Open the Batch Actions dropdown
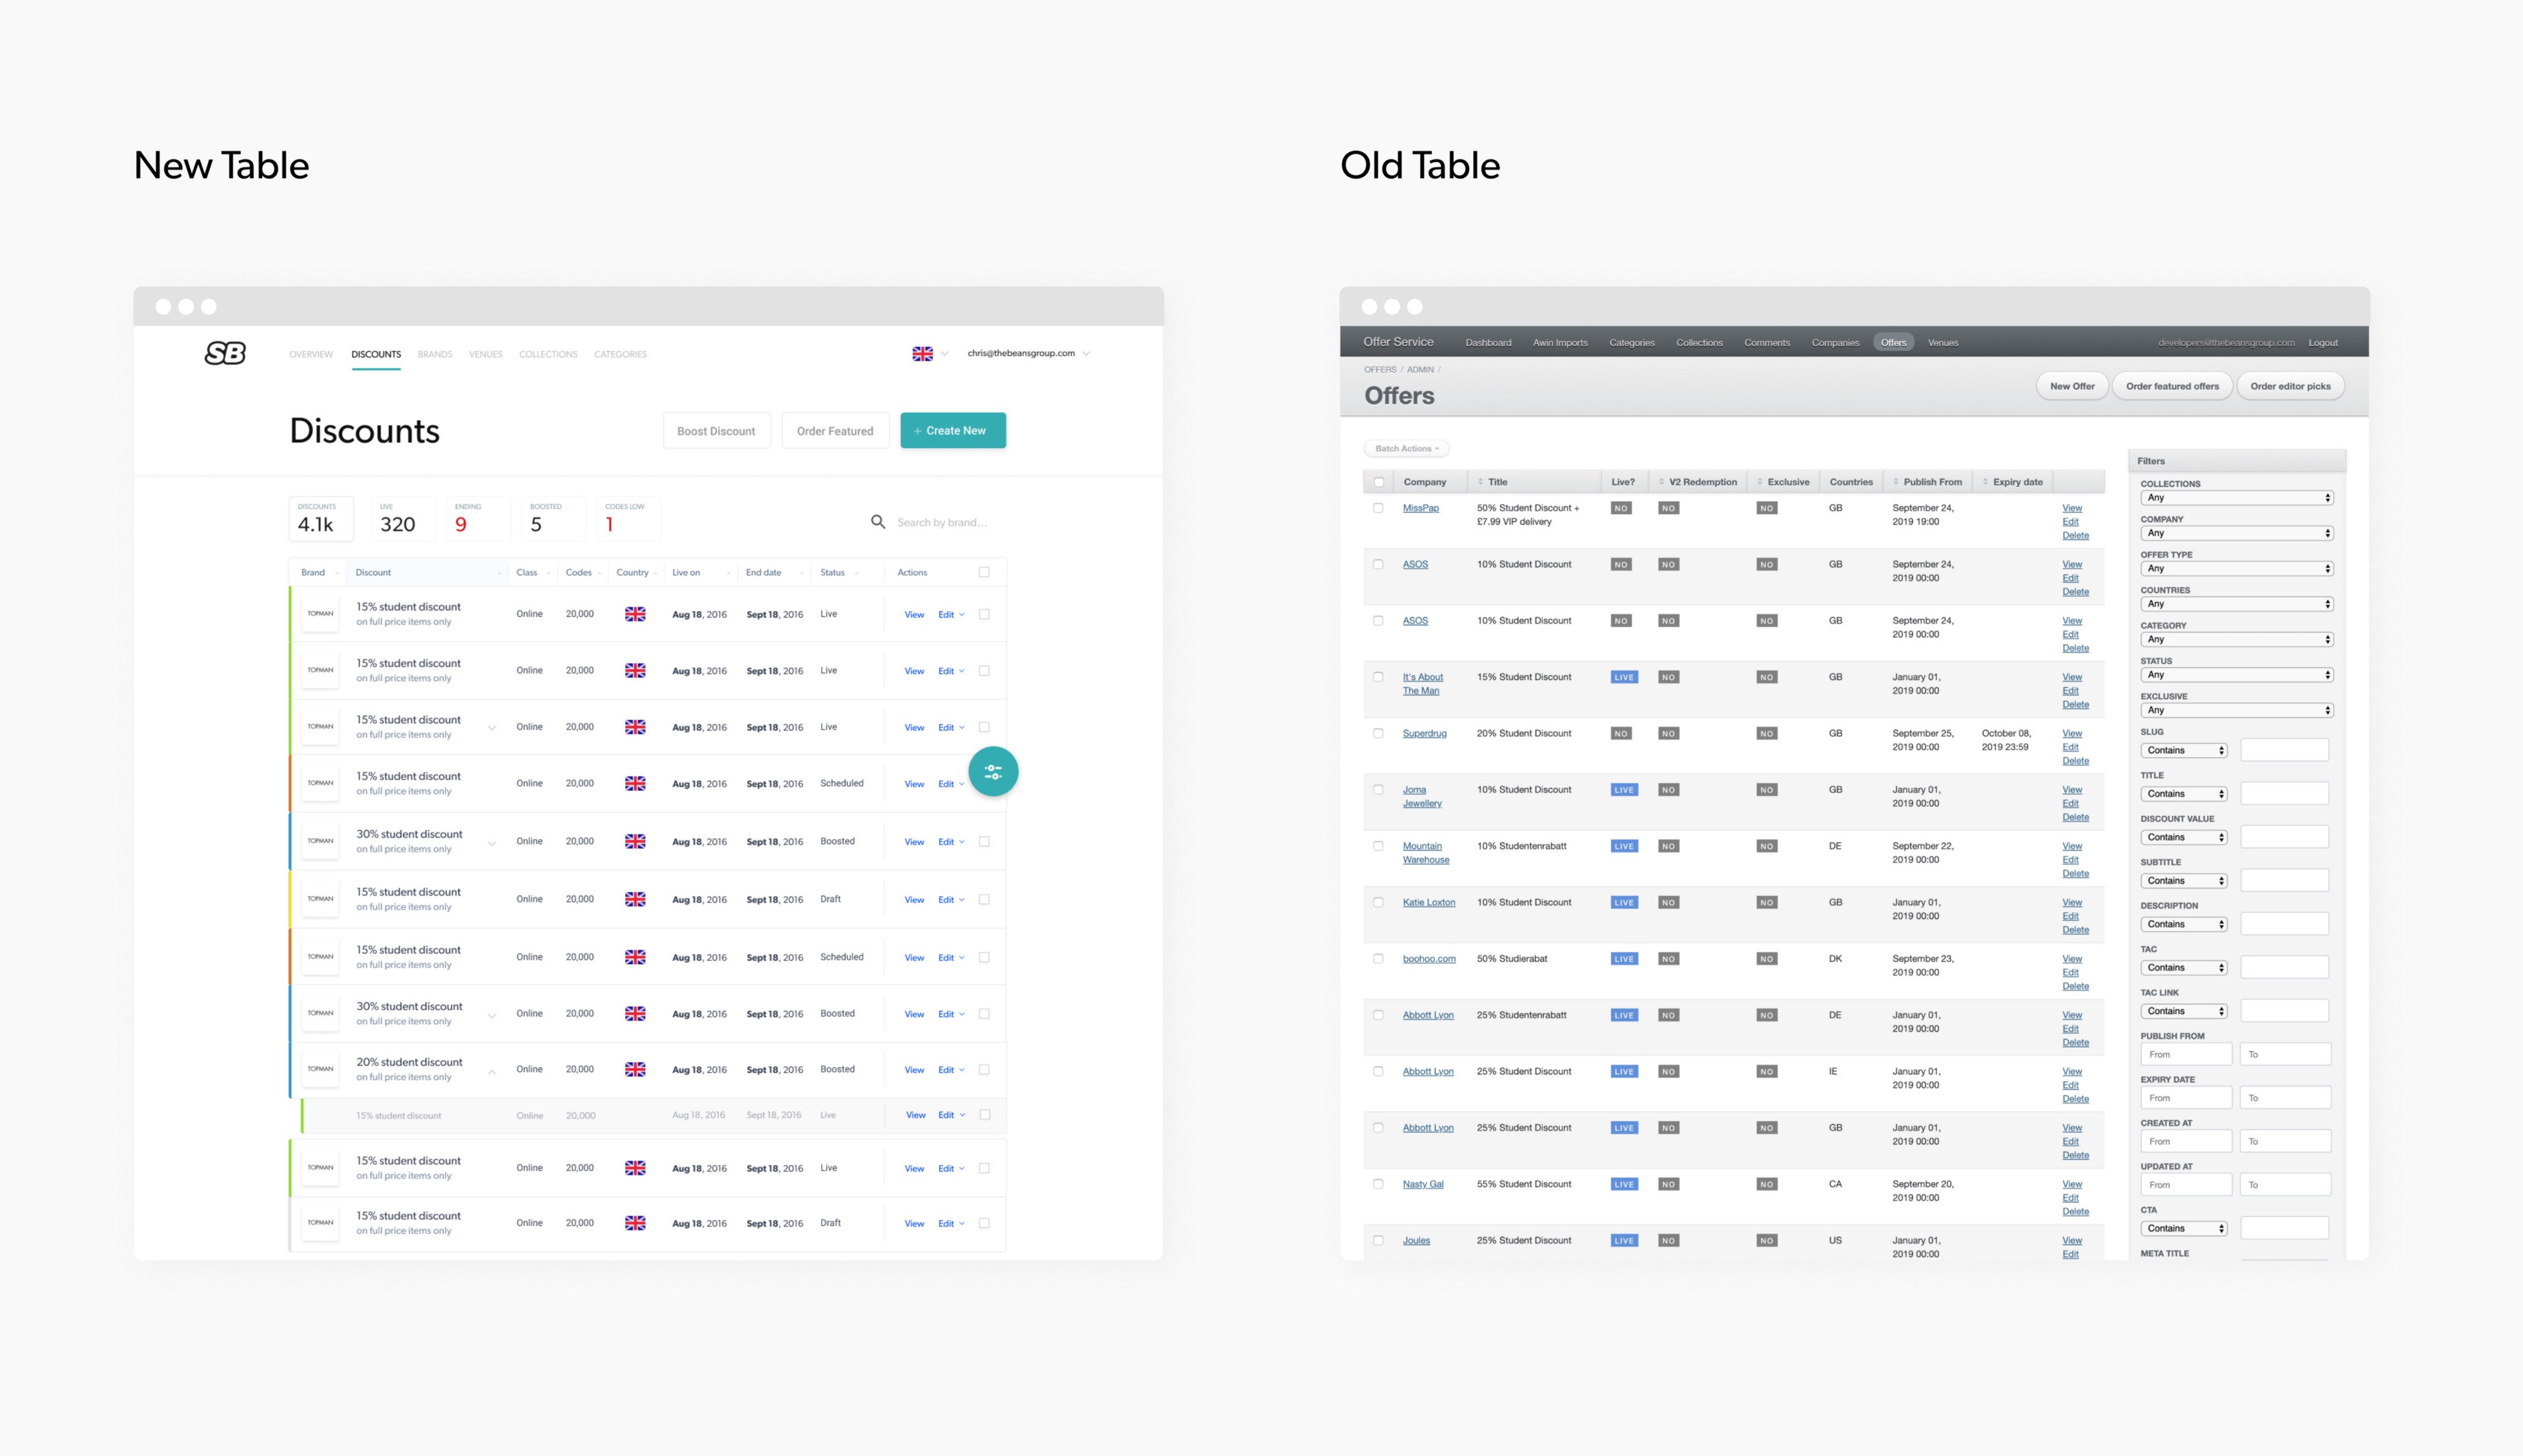This screenshot has width=2523, height=1456. coord(1406,448)
